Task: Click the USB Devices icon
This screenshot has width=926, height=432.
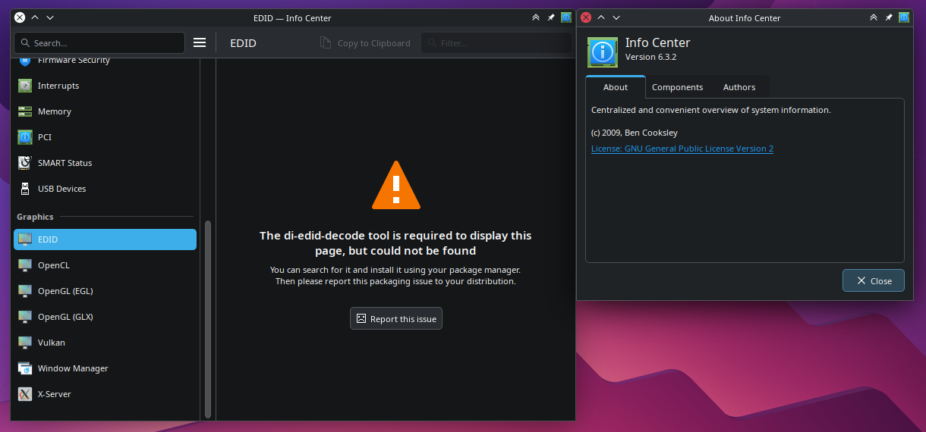Action: 25,189
